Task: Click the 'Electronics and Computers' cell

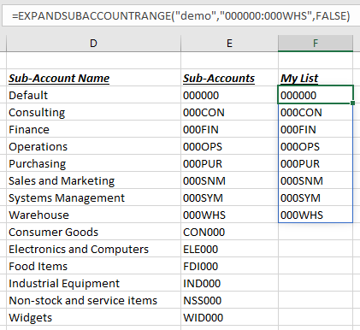Action: [93, 249]
